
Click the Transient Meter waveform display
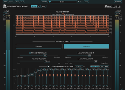(x=62, y=25)
